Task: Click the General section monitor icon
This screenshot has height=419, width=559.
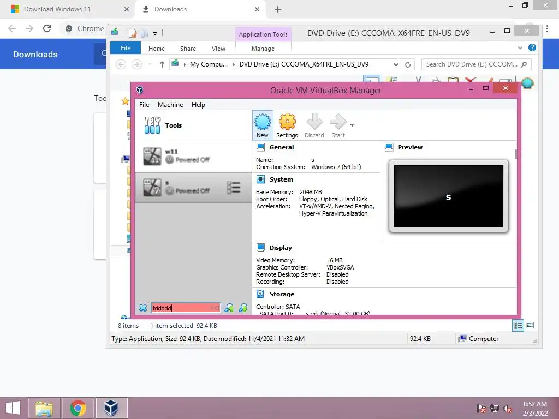Action: (260, 147)
